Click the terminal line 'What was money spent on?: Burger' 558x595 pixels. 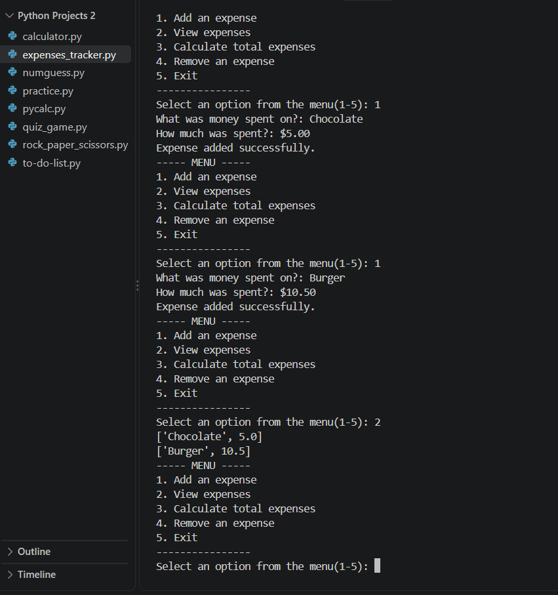[250, 277]
